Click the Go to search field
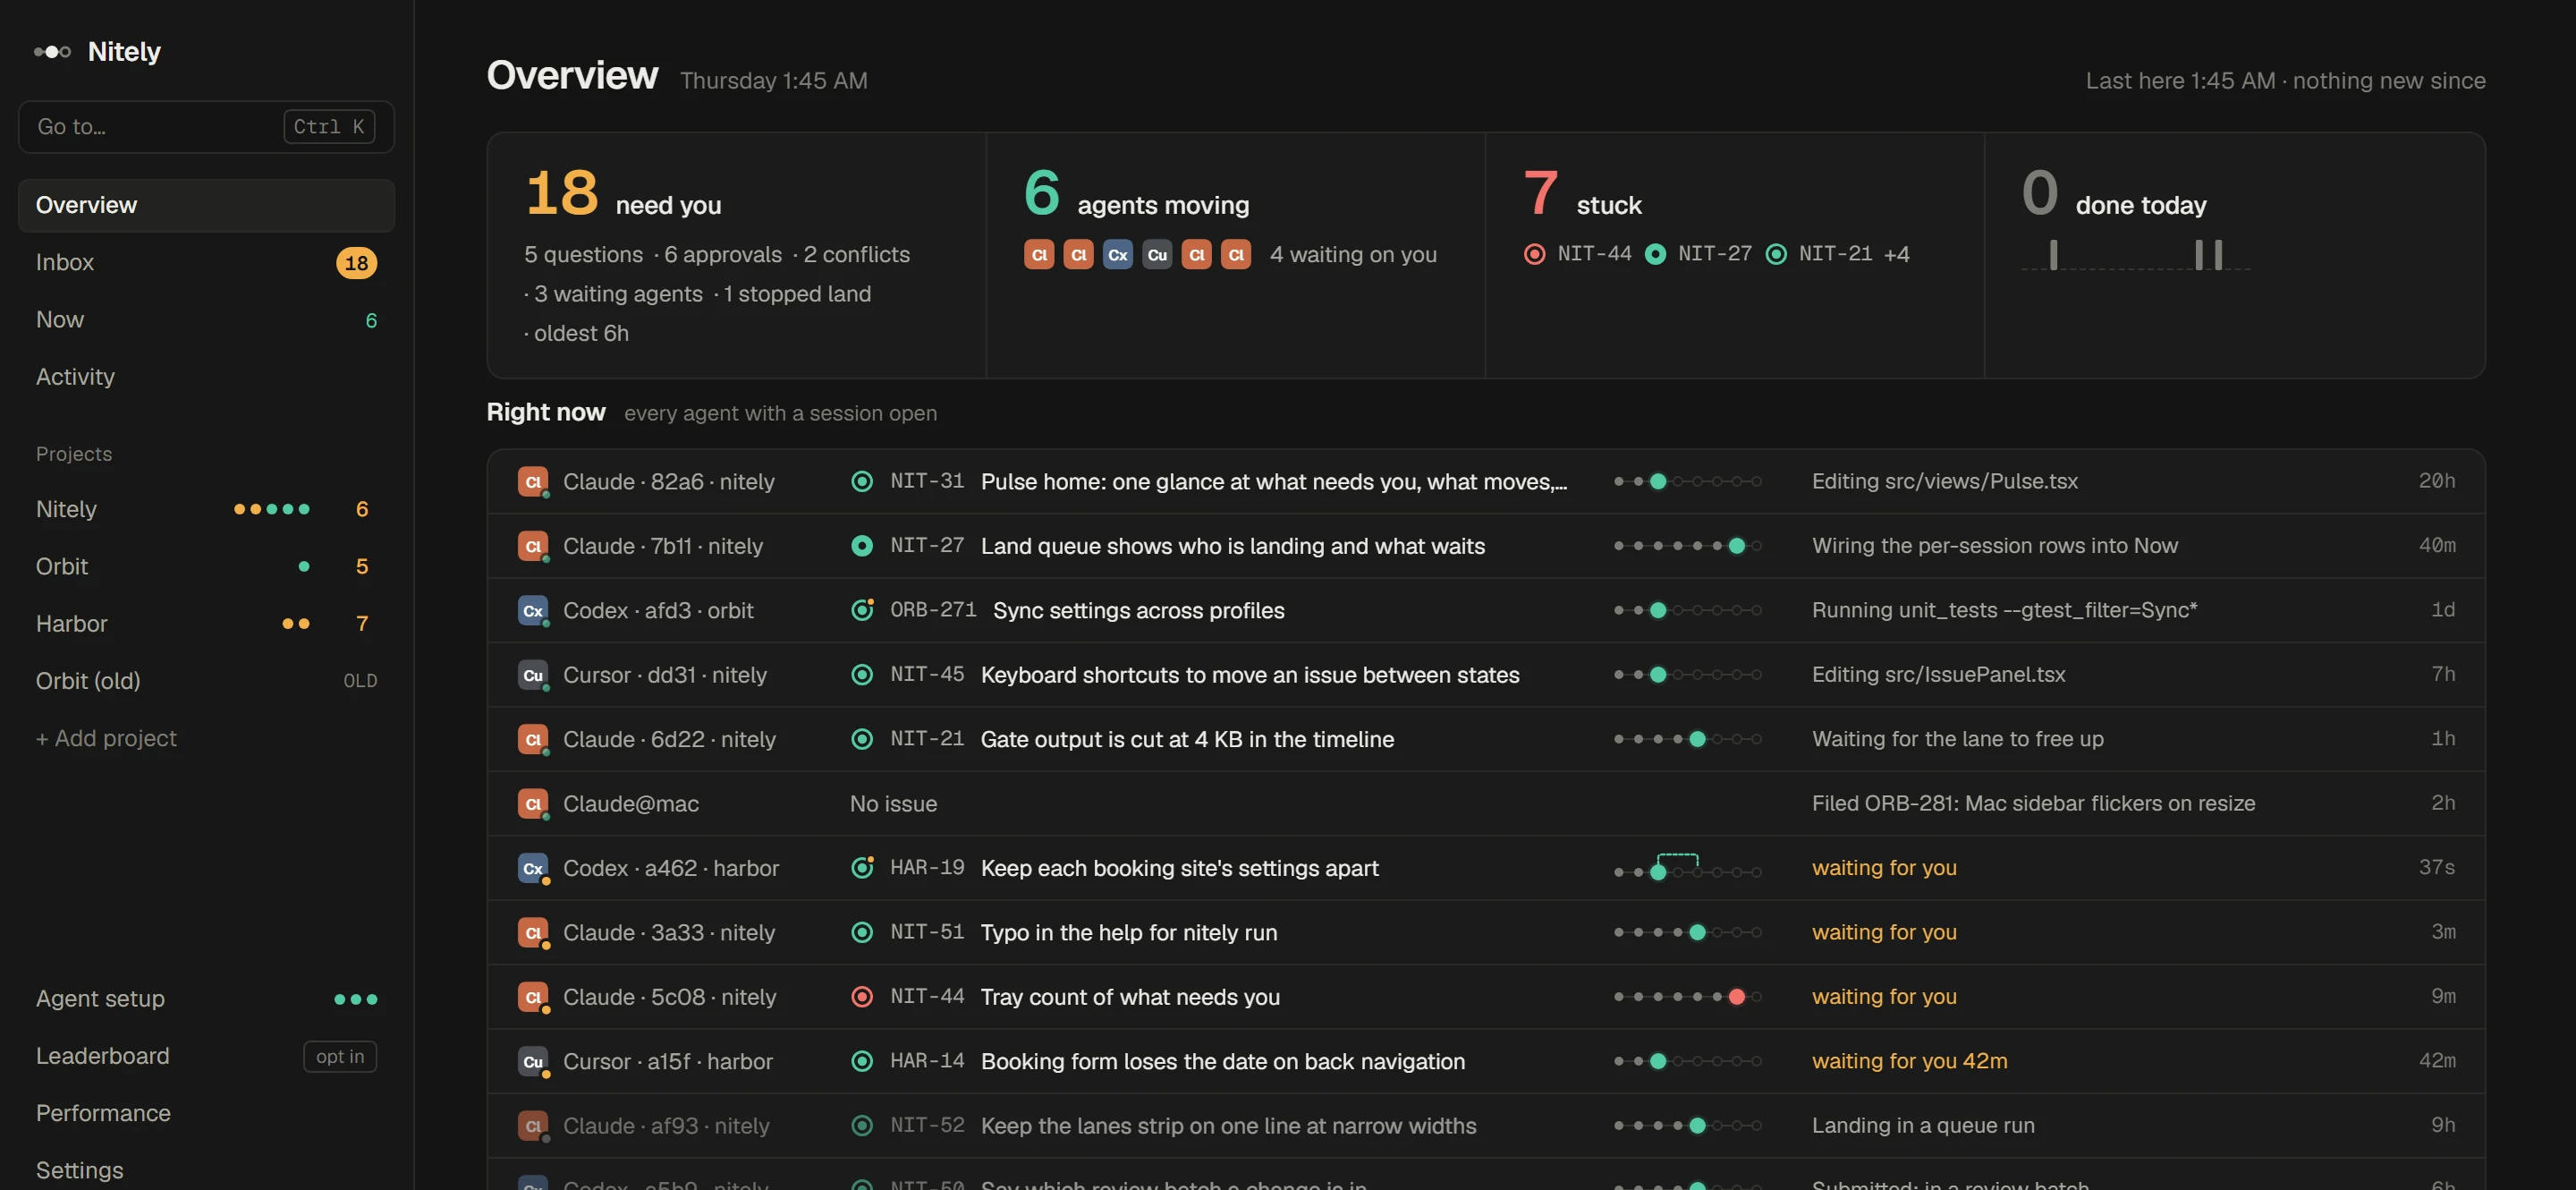 pos(206,127)
